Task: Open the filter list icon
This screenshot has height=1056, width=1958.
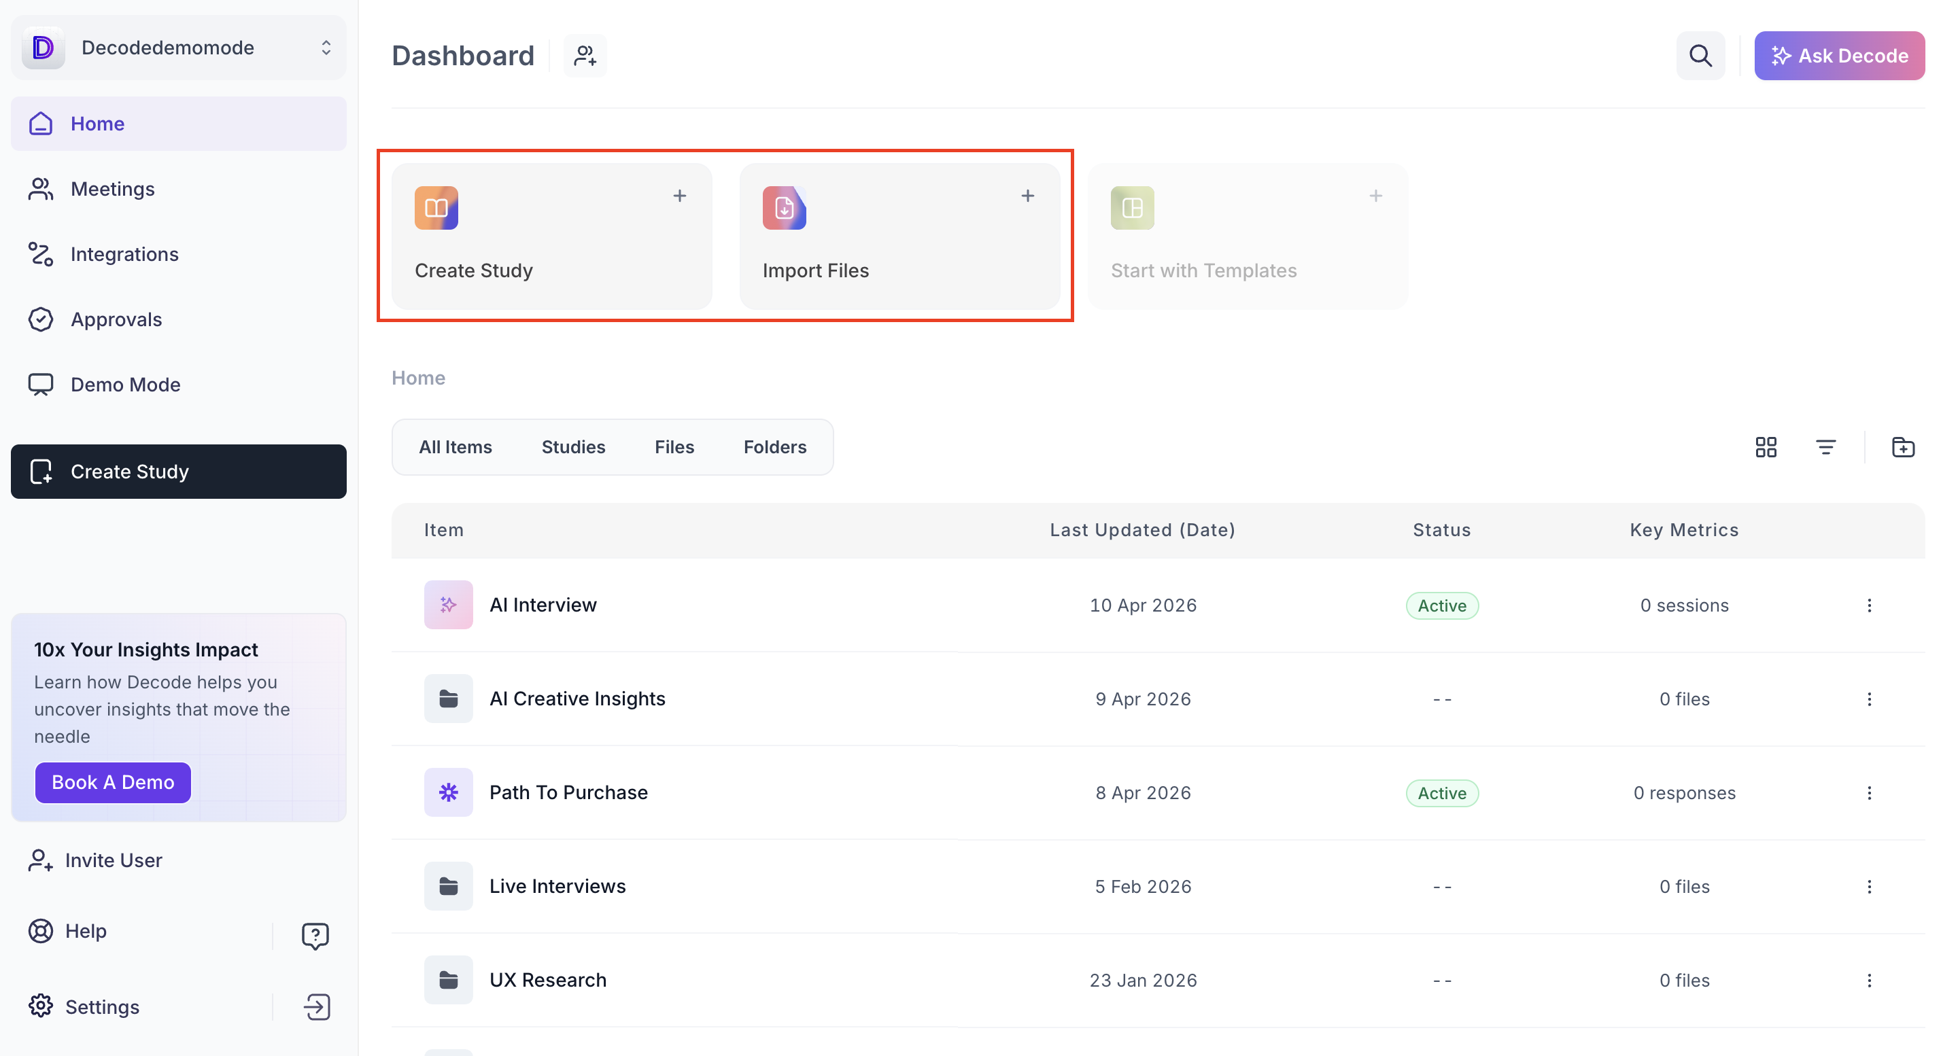Action: 1825,446
